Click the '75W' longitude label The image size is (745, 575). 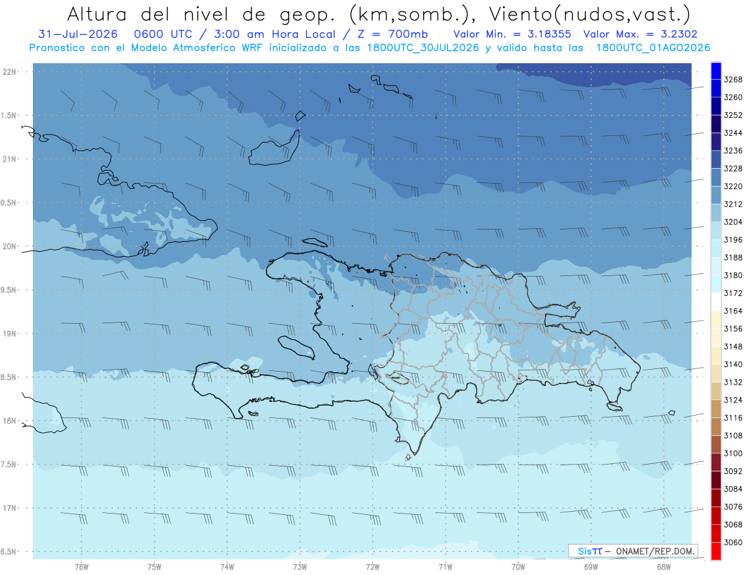[x=155, y=566]
